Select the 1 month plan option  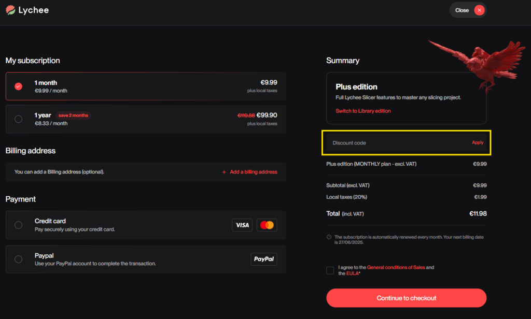pyautogui.click(x=18, y=86)
